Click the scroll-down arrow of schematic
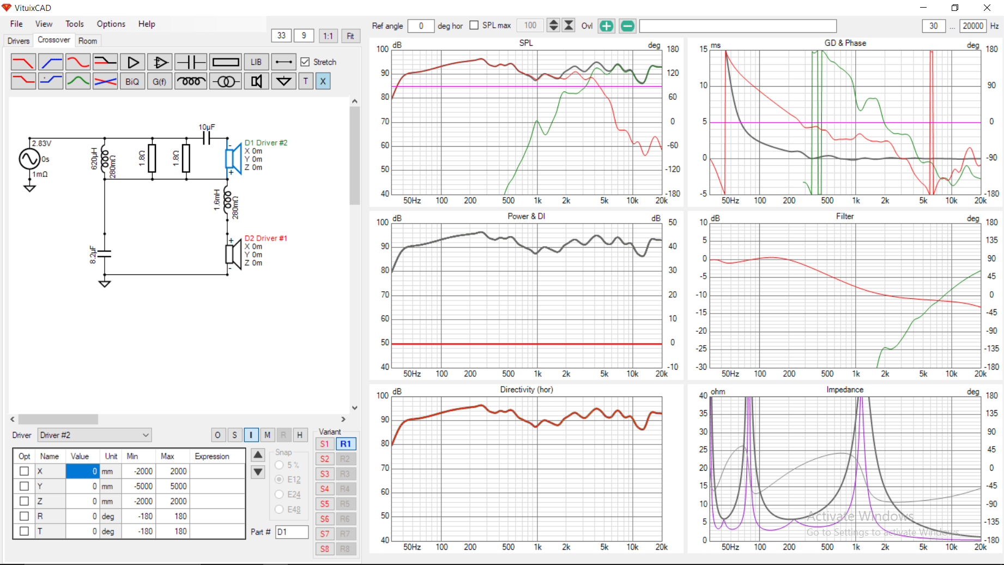1004x565 pixels. 355,407
